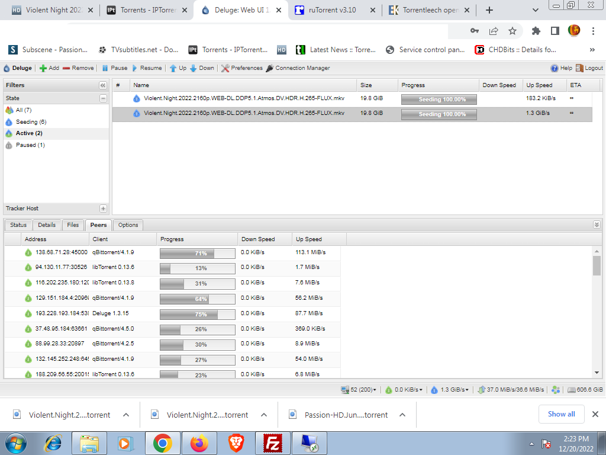Viewport: 606px width, 455px height.
Task: Open menu for Passion-HD torrent download
Action: tap(402, 415)
